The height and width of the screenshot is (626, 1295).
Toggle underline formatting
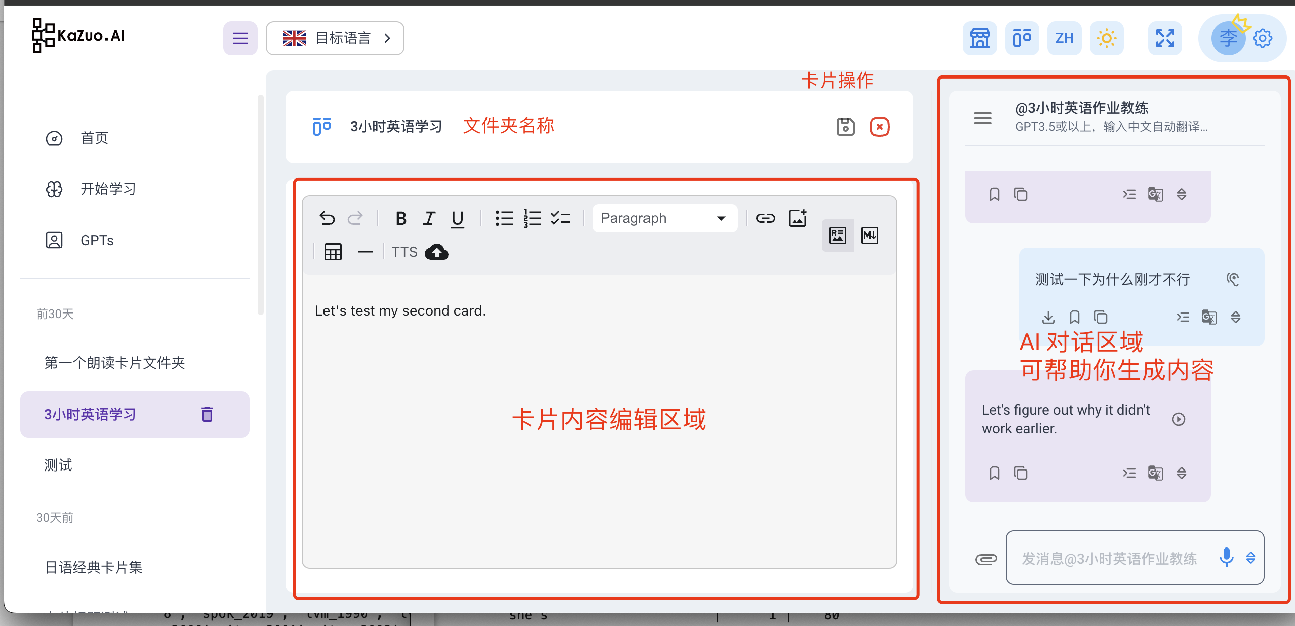457,218
